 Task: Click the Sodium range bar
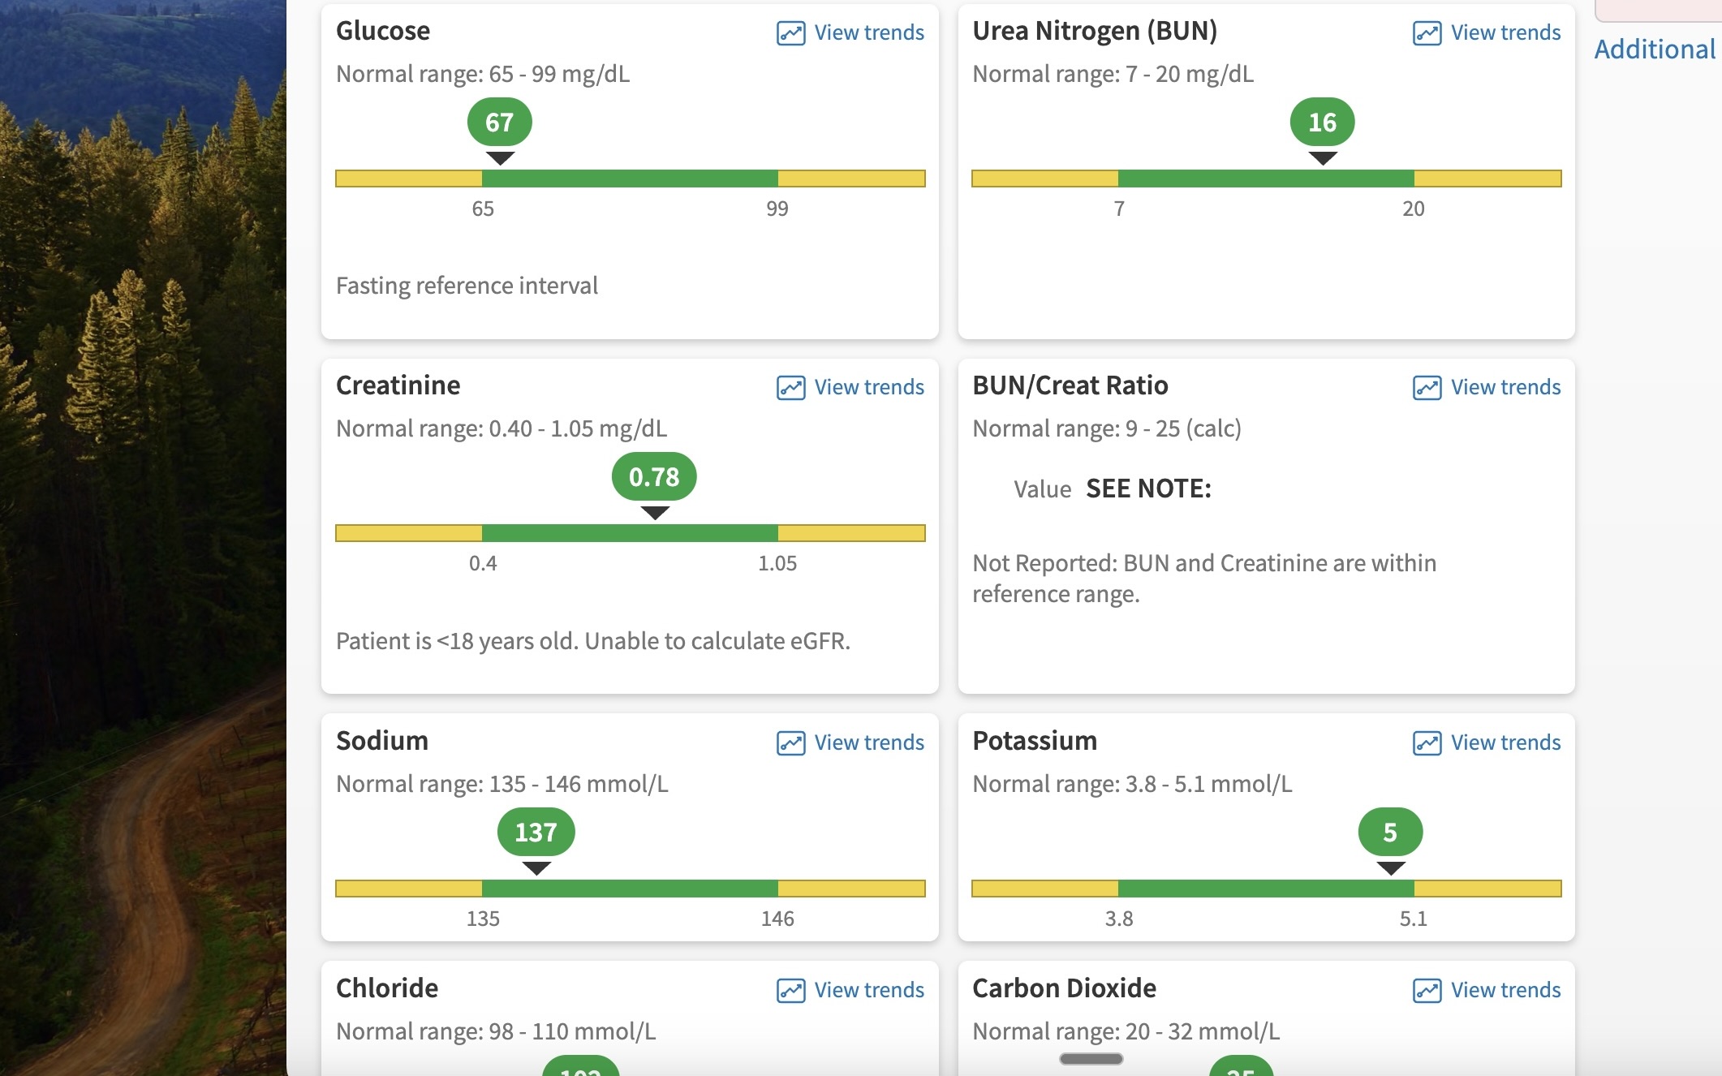tap(630, 889)
